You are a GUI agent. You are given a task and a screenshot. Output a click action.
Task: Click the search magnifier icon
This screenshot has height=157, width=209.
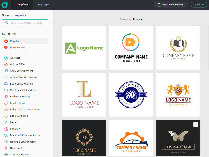tap(7, 23)
